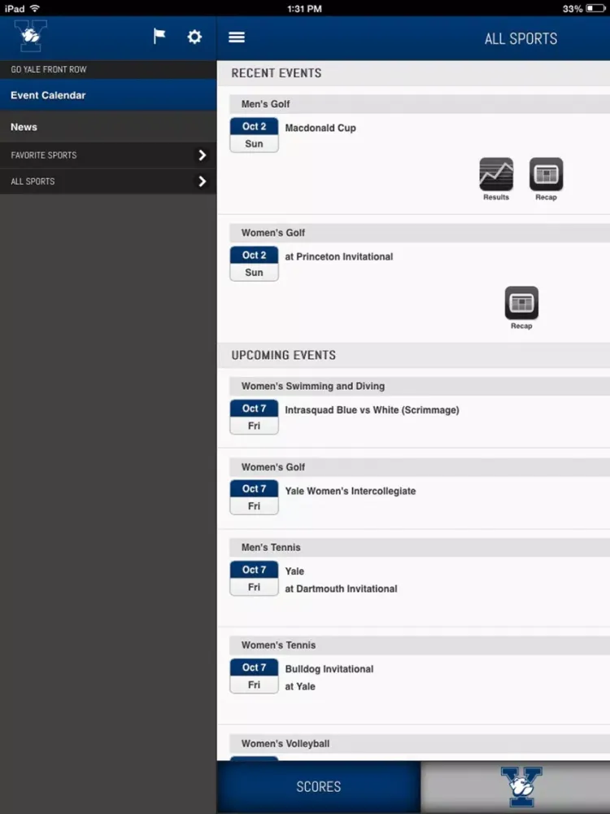
Task: Open the flag icon in sidebar header
Action: pyautogui.click(x=159, y=37)
